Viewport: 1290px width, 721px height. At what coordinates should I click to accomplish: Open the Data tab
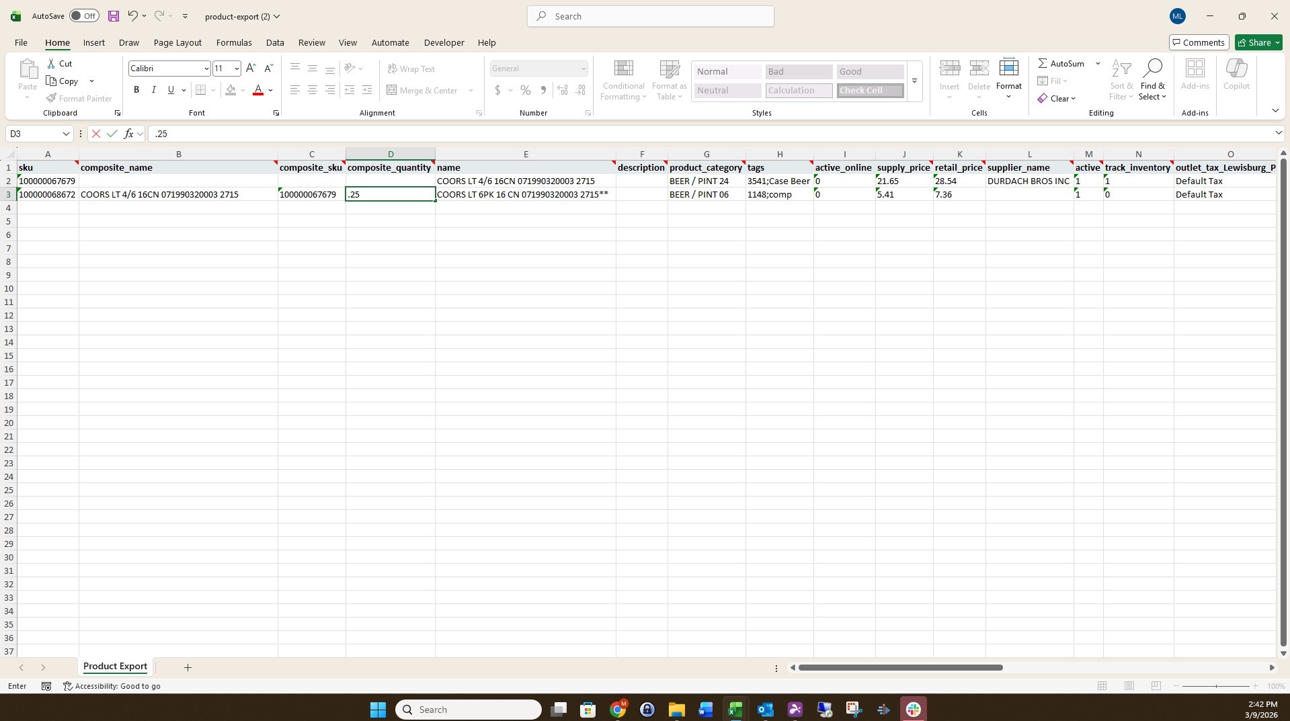point(275,42)
